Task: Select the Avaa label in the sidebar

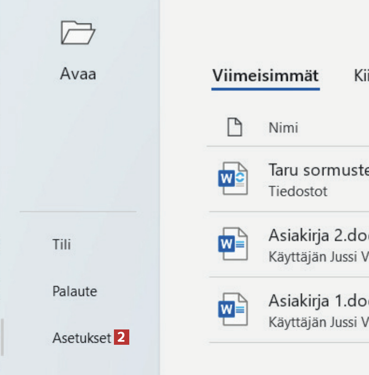Action: coord(78,74)
